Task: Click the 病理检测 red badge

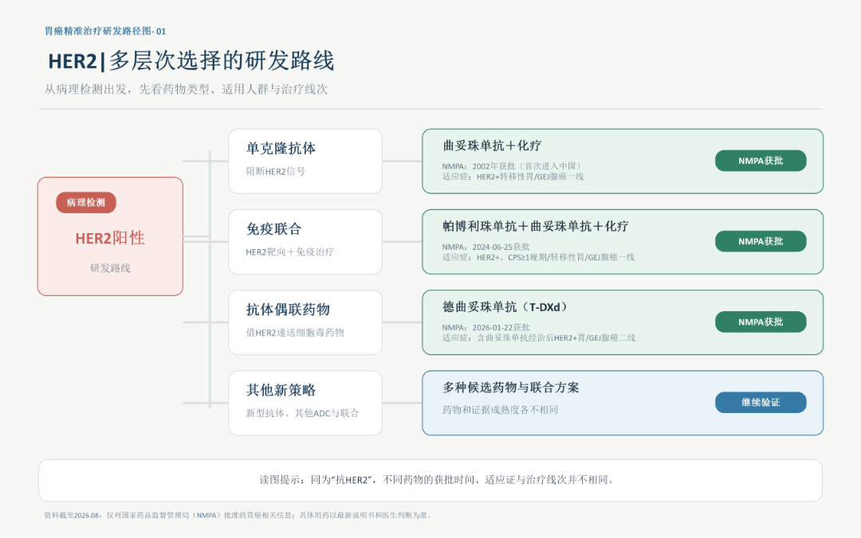Action: click(x=85, y=202)
